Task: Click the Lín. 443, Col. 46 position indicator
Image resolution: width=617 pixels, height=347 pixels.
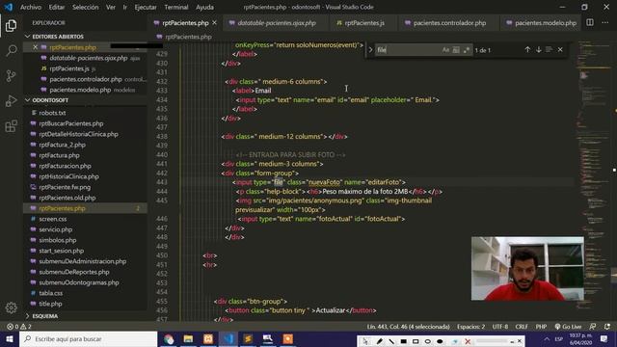Action: click(408, 327)
